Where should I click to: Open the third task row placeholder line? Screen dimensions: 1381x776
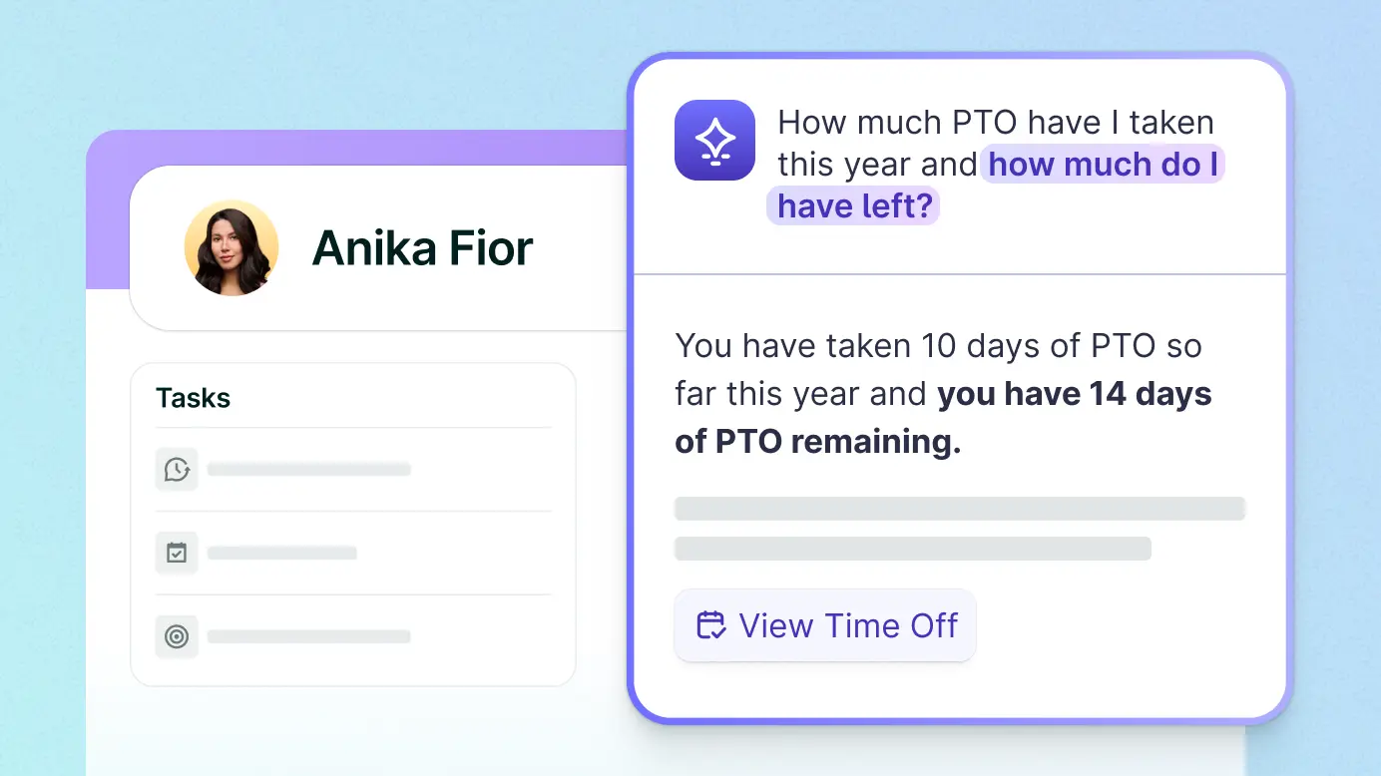(x=309, y=636)
